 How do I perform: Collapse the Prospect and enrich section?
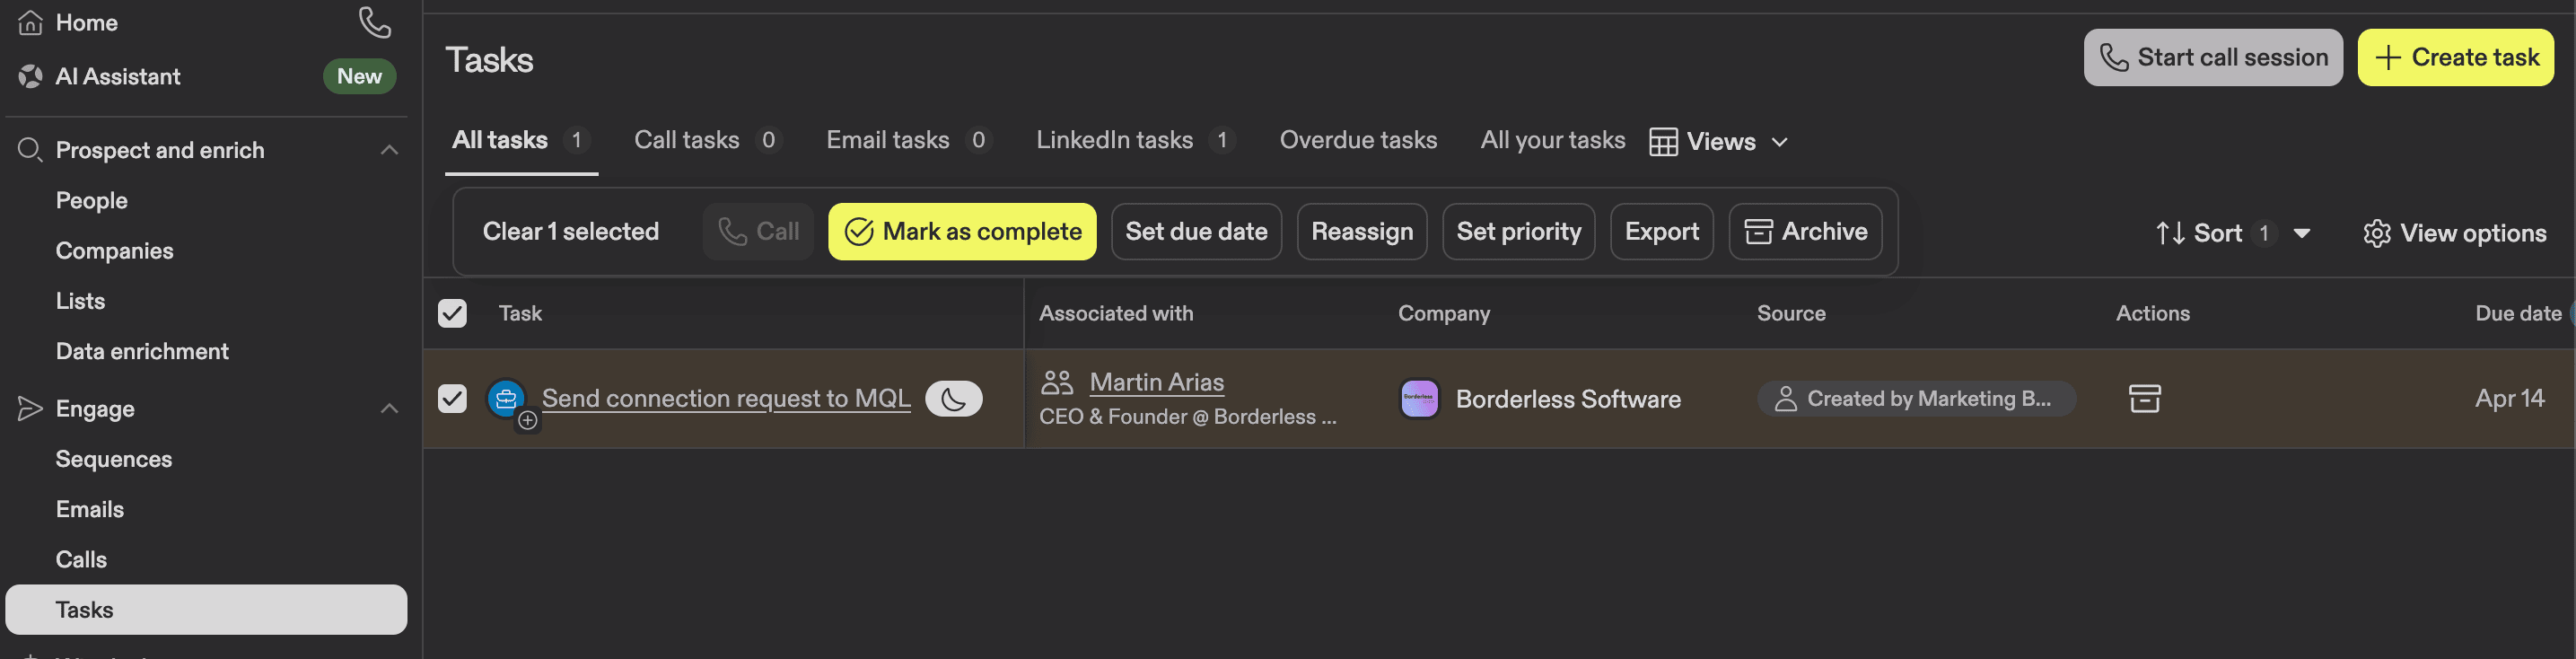(390, 150)
